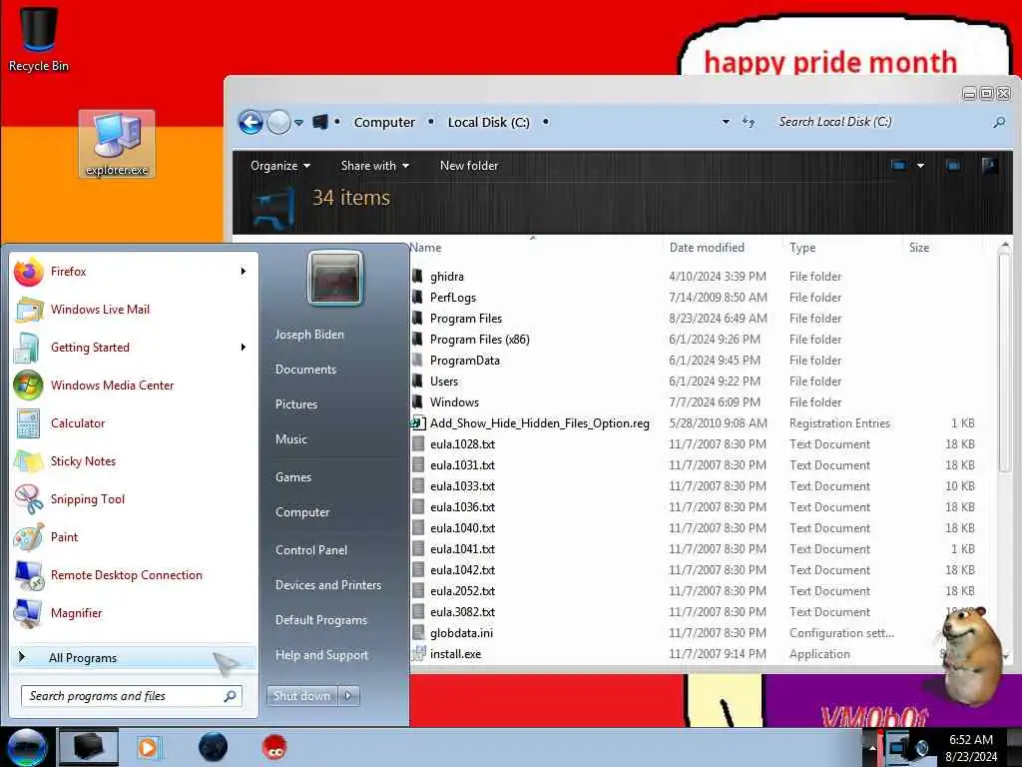Screen dimensions: 1022x767
Task: Click Computer in the address breadcrumb
Action: (x=384, y=122)
